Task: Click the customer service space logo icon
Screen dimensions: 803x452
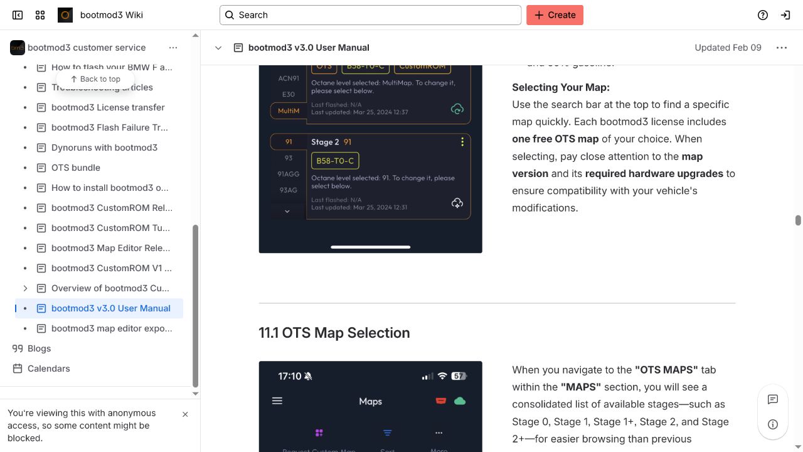Action: tap(18, 48)
